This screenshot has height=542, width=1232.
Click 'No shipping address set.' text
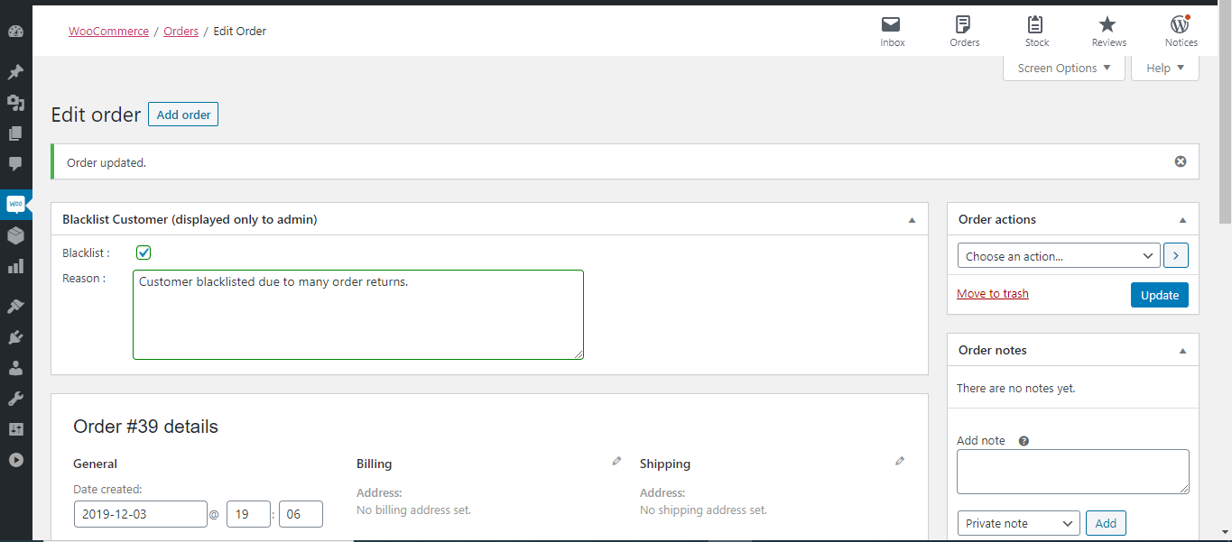click(703, 510)
